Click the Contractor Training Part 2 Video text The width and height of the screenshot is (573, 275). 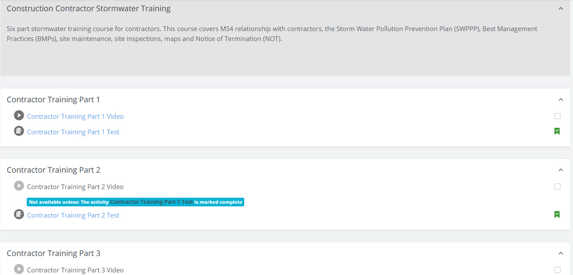click(x=76, y=187)
